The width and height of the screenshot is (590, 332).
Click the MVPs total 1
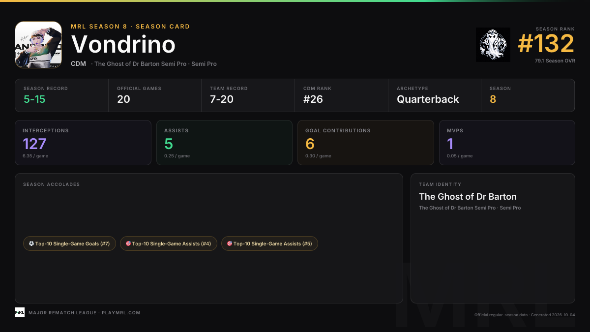tap(450, 144)
